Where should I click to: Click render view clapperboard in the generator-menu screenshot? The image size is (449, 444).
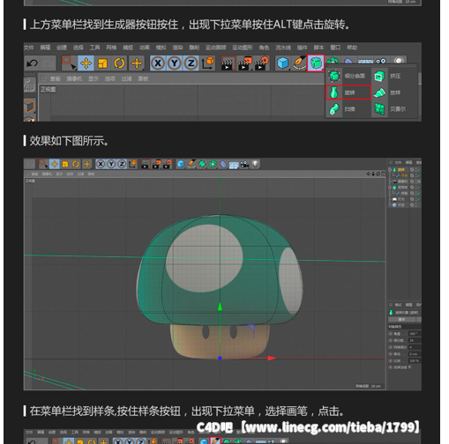pos(228,63)
